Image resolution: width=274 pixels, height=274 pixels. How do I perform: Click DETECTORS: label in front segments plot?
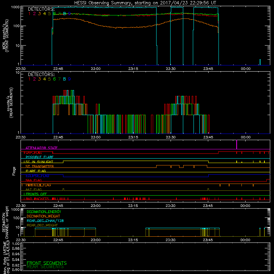41,9
